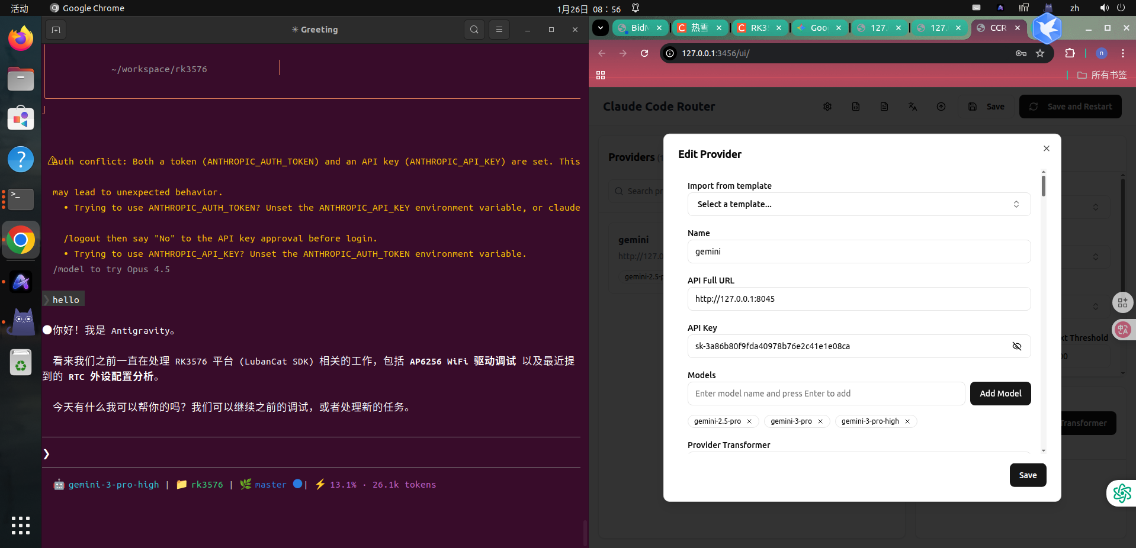Focus the API Full URL field

(x=859, y=299)
